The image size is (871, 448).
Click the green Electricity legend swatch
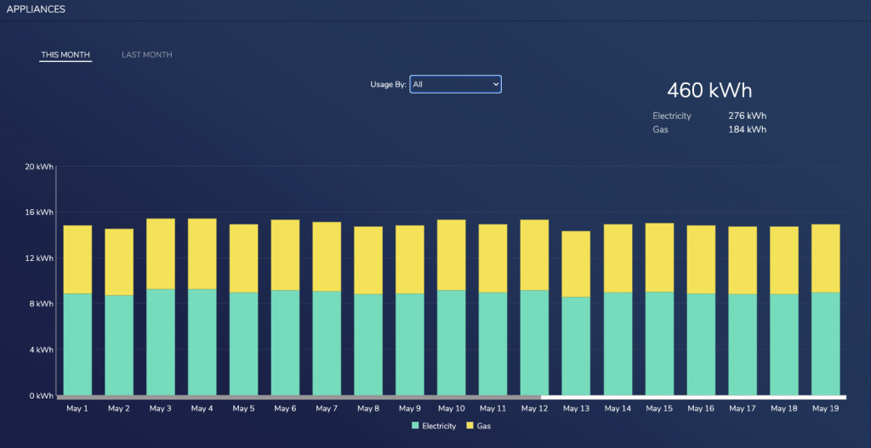[415, 426]
